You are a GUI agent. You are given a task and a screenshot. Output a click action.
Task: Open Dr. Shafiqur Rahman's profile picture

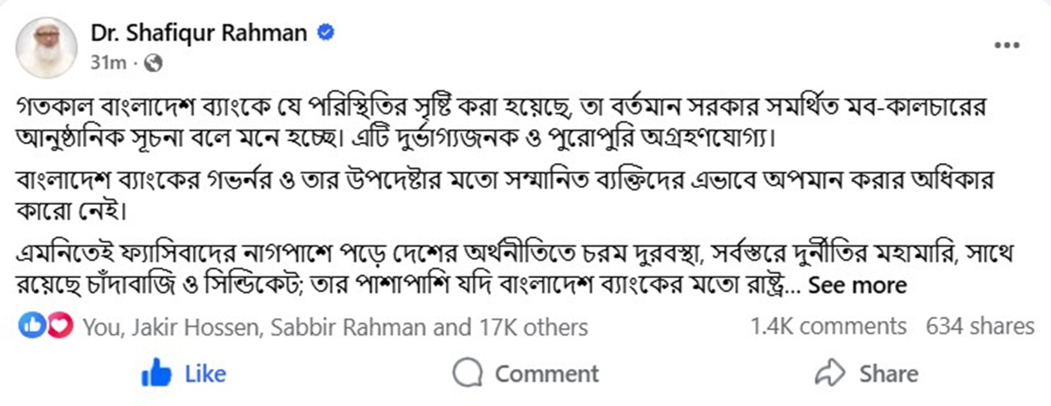pos(48,46)
